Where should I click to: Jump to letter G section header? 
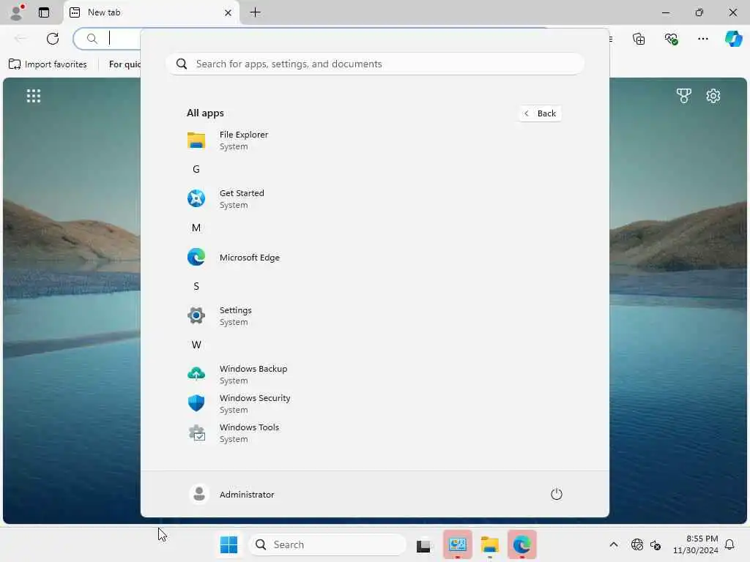196,169
